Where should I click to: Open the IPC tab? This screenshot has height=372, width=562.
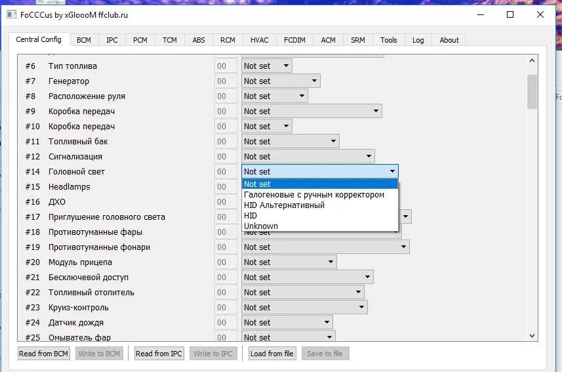click(112, 40)
